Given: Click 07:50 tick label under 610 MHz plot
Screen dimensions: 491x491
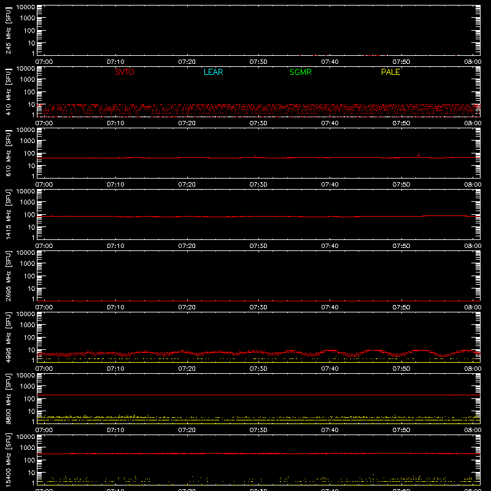Looking at the screenshot, I should tap(401, 185).
